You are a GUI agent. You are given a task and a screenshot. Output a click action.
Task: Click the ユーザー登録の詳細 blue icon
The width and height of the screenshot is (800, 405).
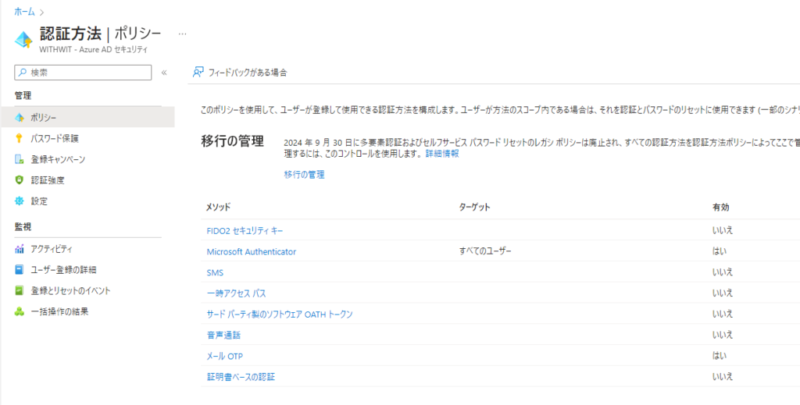coord(20,270)
